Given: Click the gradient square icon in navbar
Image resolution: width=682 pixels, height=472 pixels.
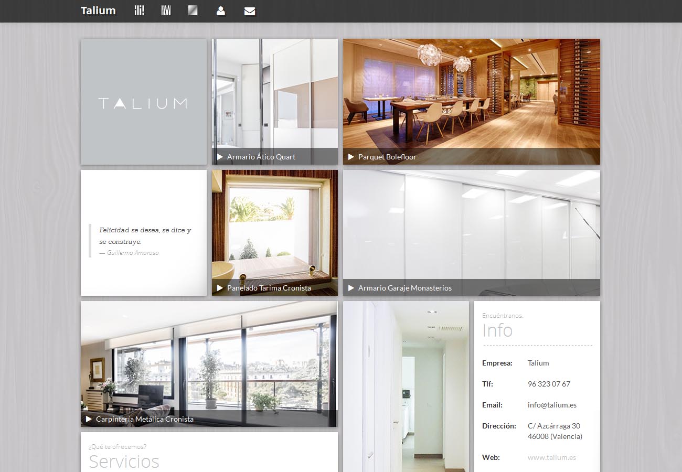Looking at the screenshot, I should (x=193, y=10).
